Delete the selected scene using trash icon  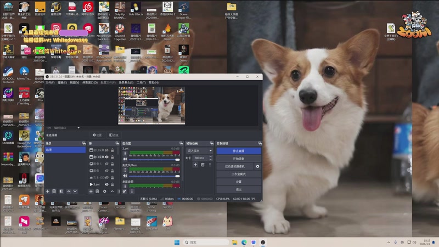coord(55,191)
